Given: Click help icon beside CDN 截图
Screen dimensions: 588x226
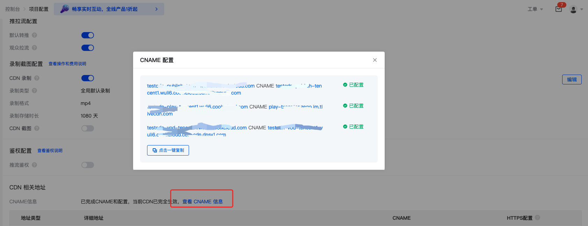Looking at the screenshot, I should pos(37,128).
